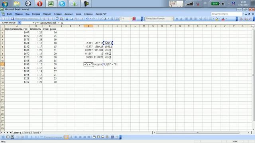Open the Справка menu
The height and width of the screenshot is (143, 255).
click(x=88, y=14)
